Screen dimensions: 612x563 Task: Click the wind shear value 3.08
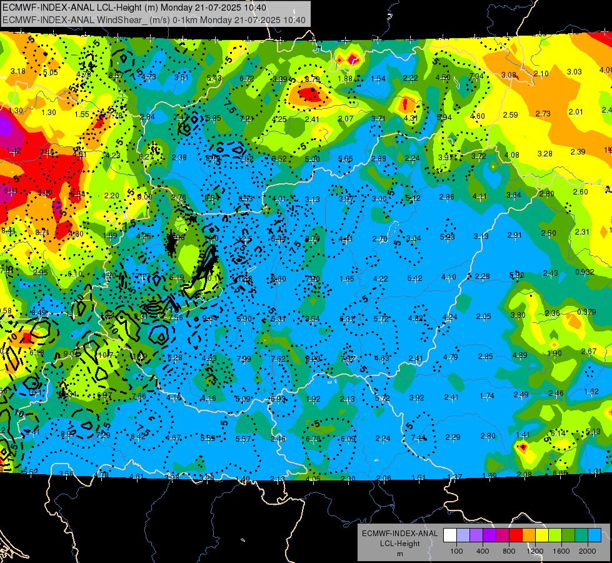pyautogui.click(x=509, y=74)
